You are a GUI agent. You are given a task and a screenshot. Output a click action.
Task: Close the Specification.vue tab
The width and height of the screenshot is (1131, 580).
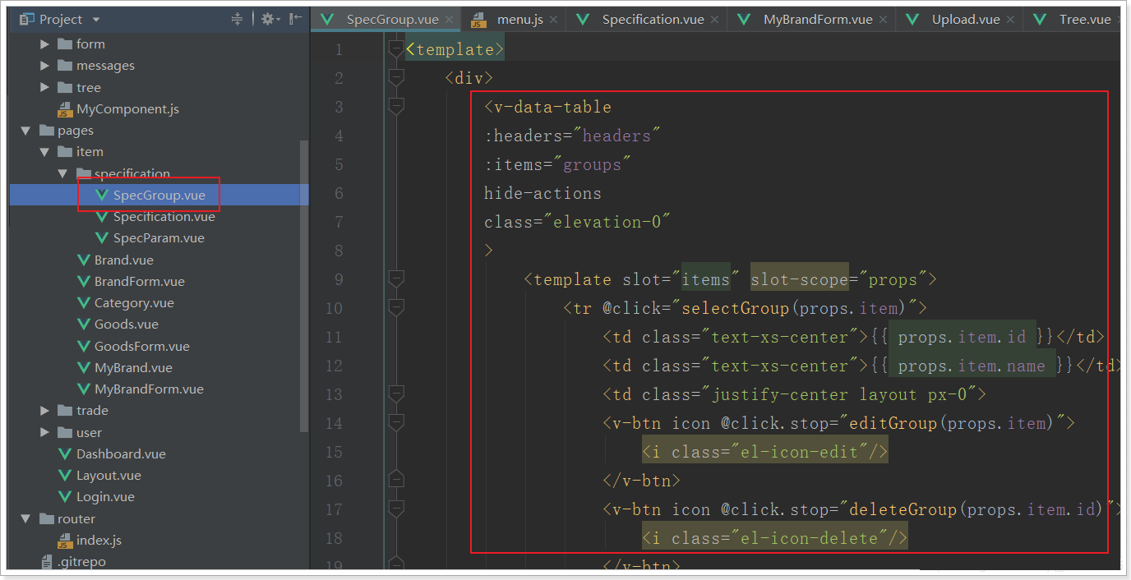click(714, 20)
